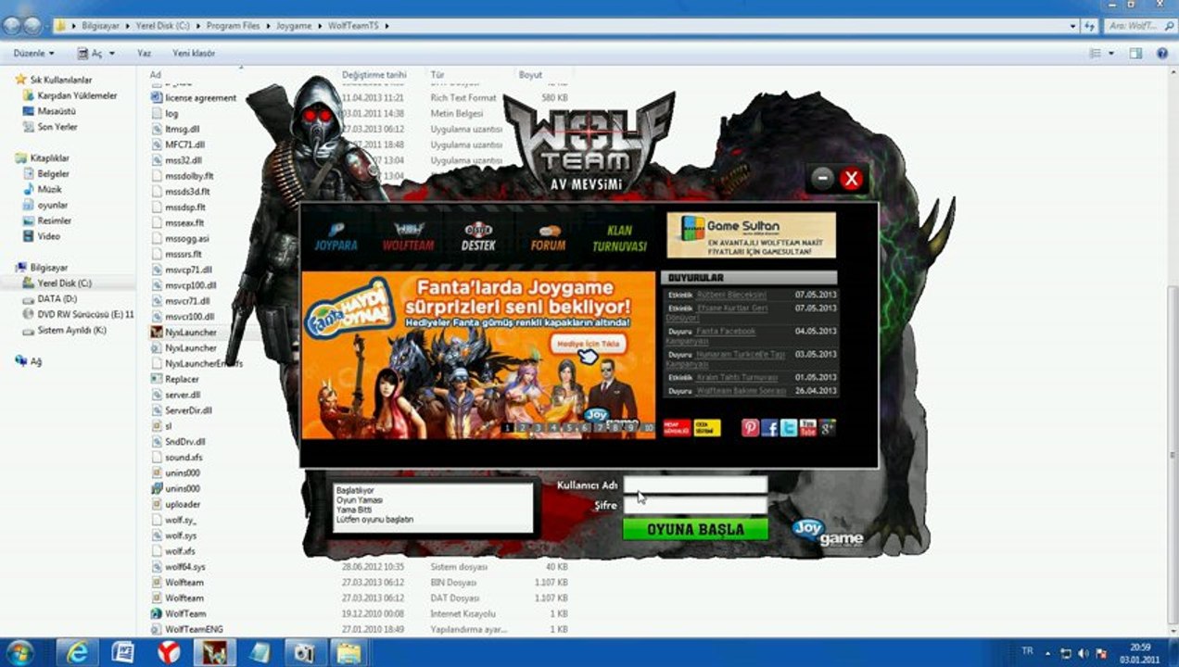This screenshot has height=667, width=1179.
Task: Open the Word taskbar icon
Action: pyautogui.click(x=122, y=652)
